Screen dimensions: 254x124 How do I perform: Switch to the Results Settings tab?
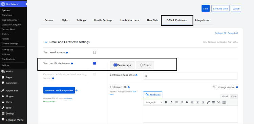tap(103, 20)
